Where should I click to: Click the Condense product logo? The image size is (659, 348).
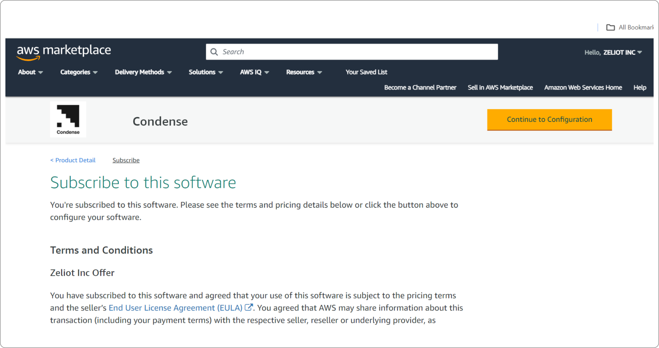click(x=68, y=119)
